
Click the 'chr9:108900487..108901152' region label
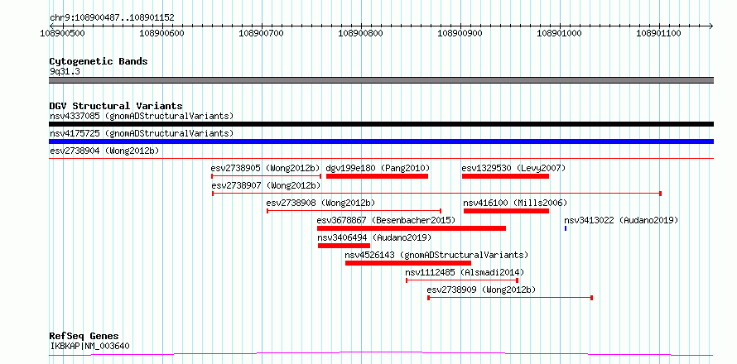click(x=113, y=18)
